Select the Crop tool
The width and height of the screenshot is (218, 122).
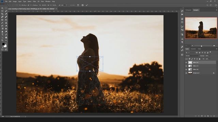[2, 14]
